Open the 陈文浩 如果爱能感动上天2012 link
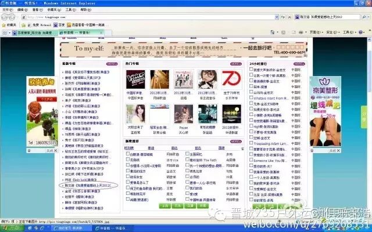 (88, 186)
